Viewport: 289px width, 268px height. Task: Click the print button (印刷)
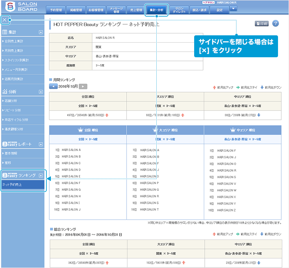(x=261, y=24)
